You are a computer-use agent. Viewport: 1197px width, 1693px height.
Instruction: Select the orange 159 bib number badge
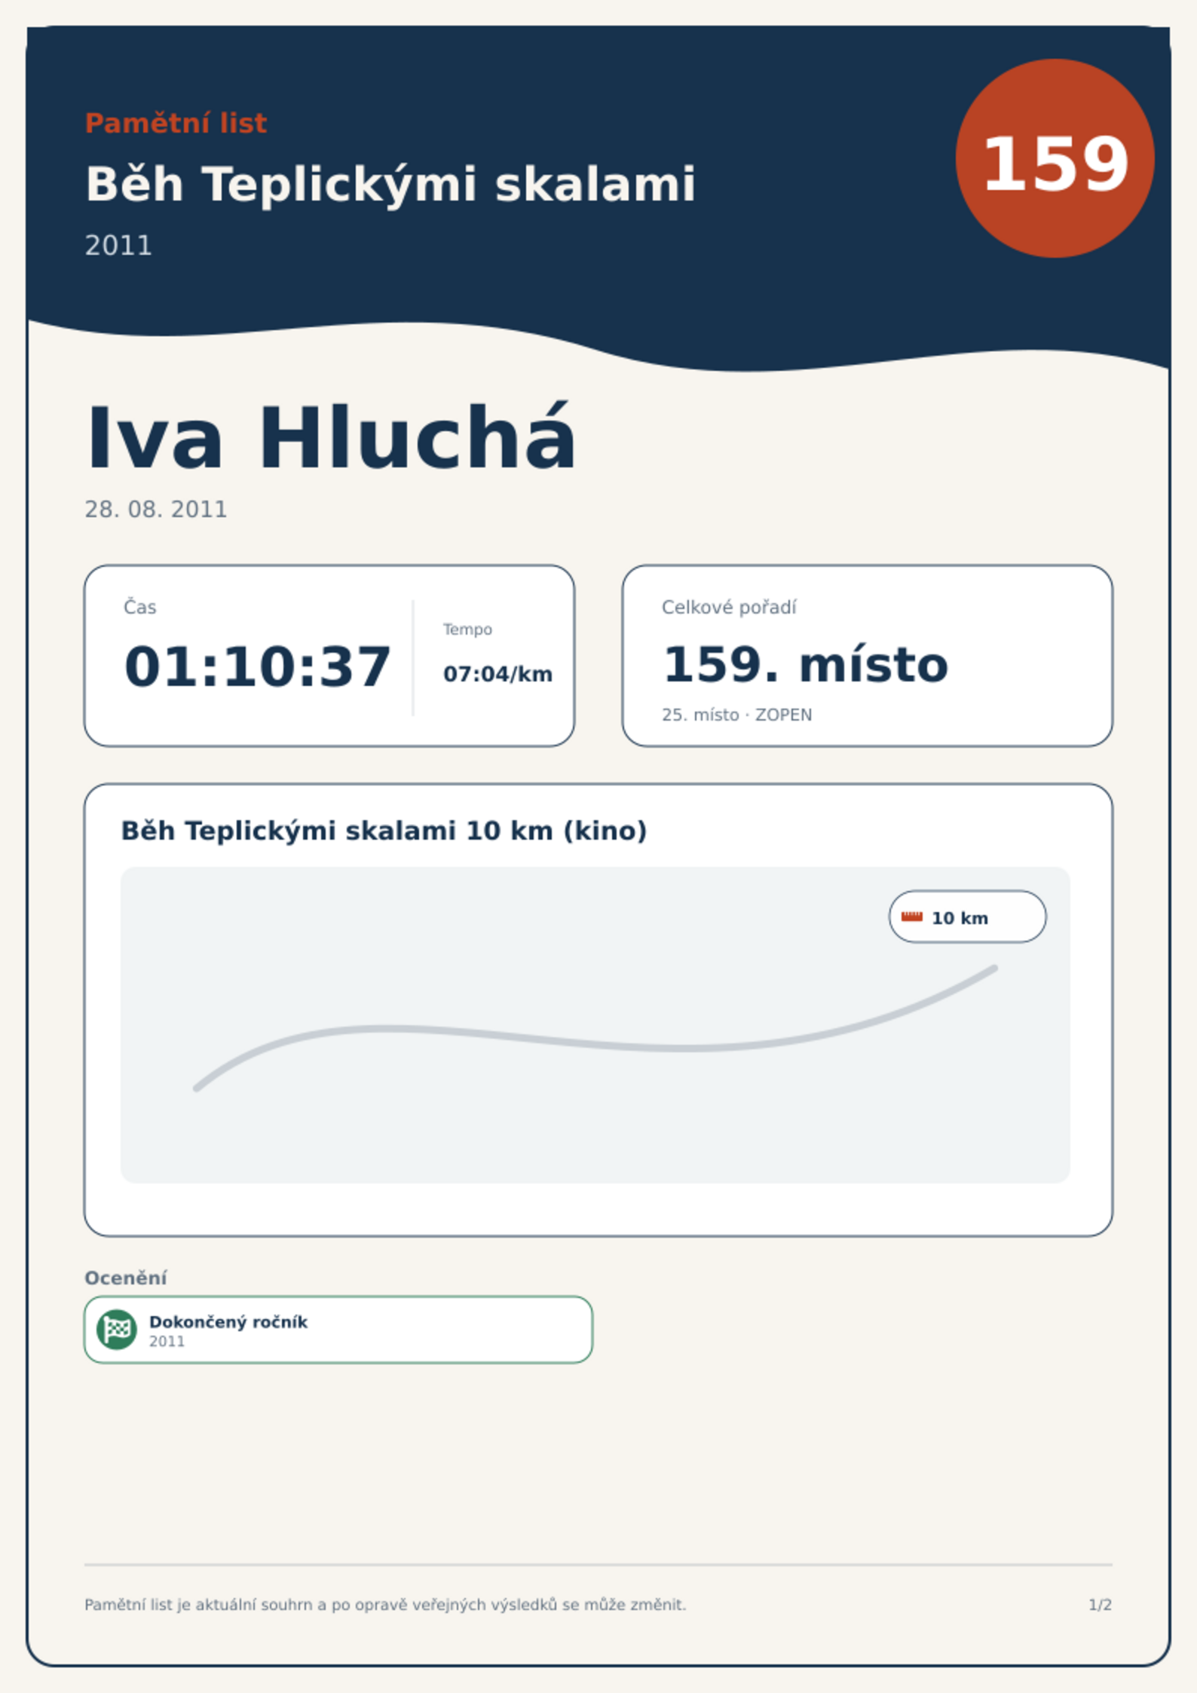coord(1055,158)
